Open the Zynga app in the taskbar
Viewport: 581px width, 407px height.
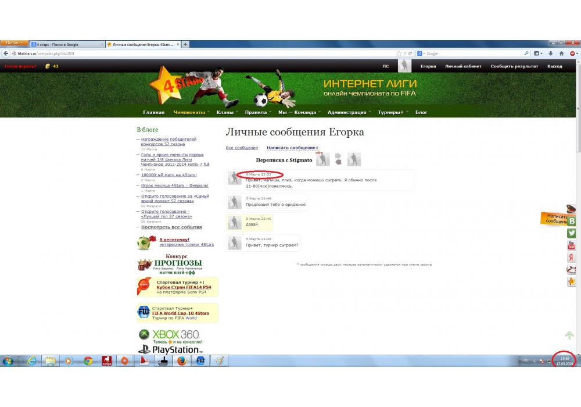pos(107,360)
